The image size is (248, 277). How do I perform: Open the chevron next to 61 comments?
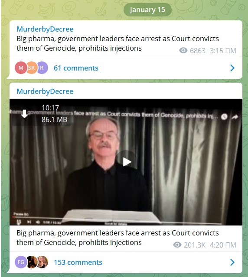click(x=232, y=68)
